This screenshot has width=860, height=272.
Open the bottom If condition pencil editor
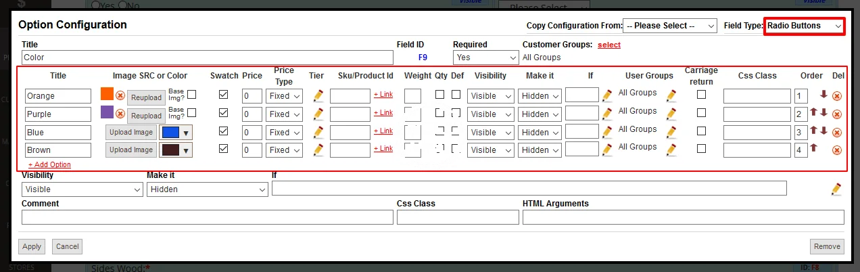click(x=836, y=189)
